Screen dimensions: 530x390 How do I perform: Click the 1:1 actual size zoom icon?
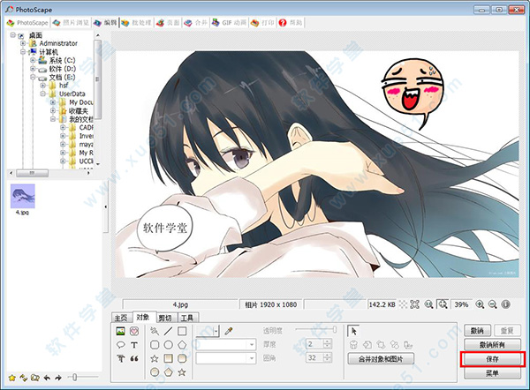pos(429,304)
